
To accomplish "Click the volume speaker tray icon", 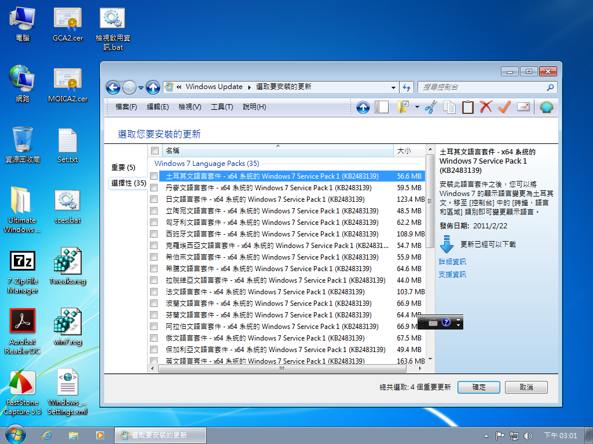I will point(528,436).
